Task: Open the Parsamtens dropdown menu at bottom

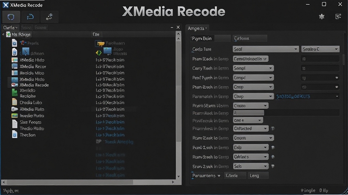Action: click(x=206, y=175)
